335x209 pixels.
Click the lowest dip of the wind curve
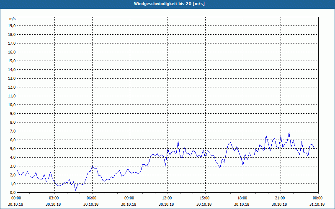pyautogui.click(x=76, y=190)
